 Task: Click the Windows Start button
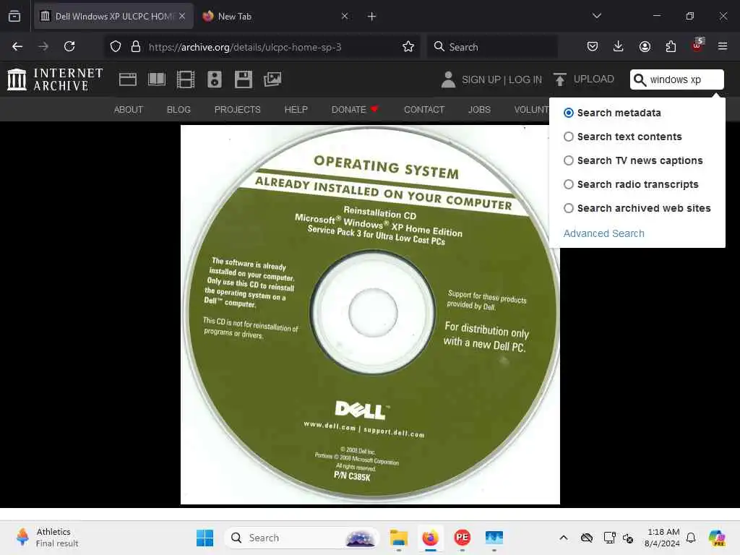click(x=205, y=538)
